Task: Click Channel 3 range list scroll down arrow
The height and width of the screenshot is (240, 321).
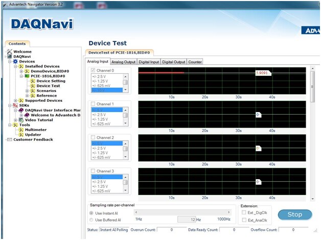Action: click(x=125, y=190)
